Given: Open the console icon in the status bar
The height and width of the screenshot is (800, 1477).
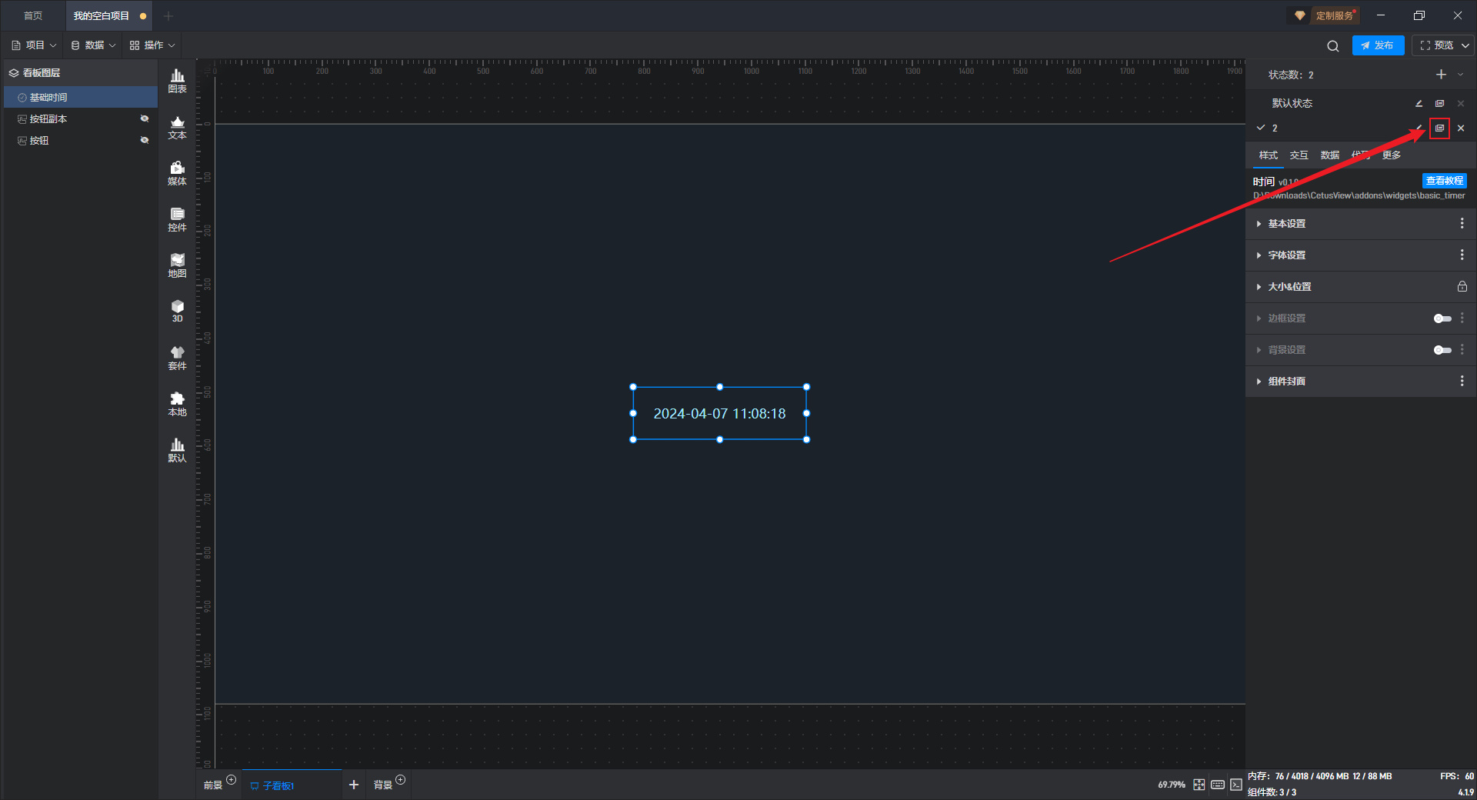Looking at the screenshot, I should 1235,785.
